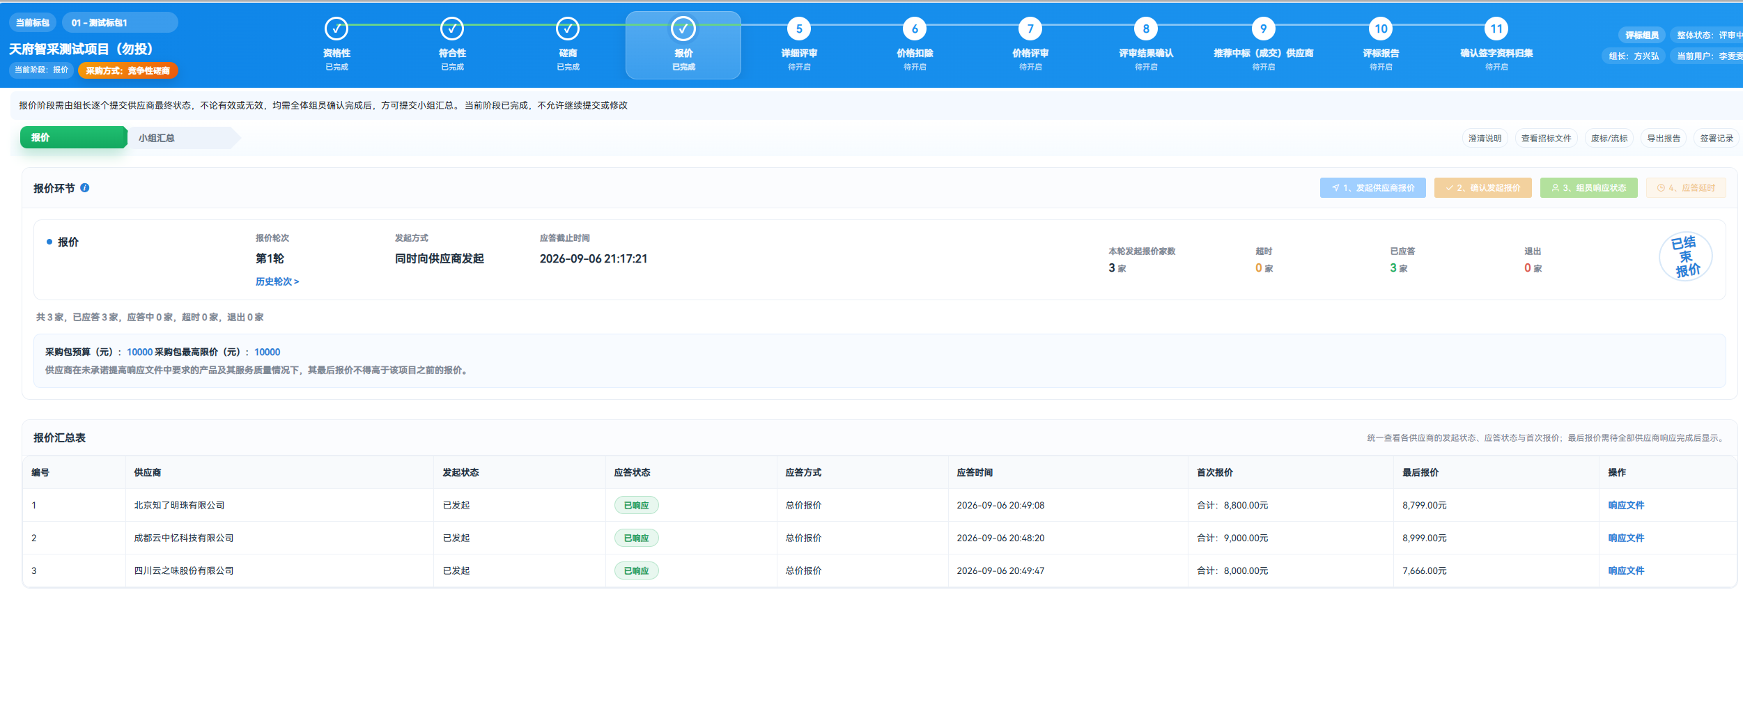Open 响应文件 for 北京知了明珠有限公司

pyautogui.click(x=1626, y=506)
